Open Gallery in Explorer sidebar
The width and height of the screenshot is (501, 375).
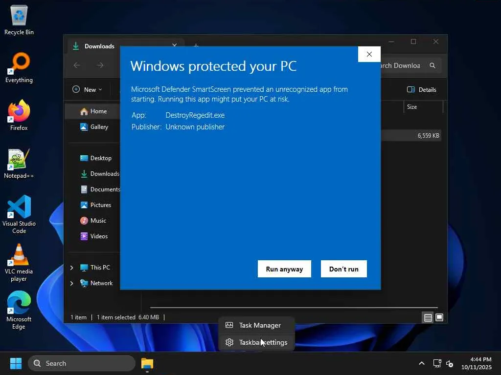tap(93, 127)
